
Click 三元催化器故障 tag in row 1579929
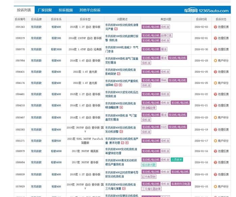(151, 189)
